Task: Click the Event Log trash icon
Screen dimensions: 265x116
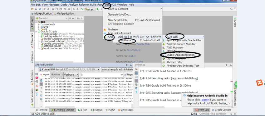Action: 136,88
